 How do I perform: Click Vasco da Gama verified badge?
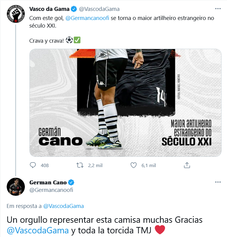pyautogui.click(x=74, y=9)
